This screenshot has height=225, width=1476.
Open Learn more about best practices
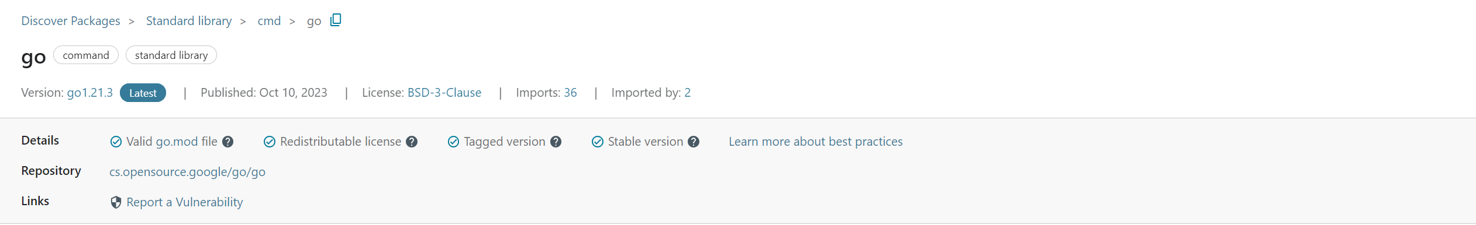816,142
